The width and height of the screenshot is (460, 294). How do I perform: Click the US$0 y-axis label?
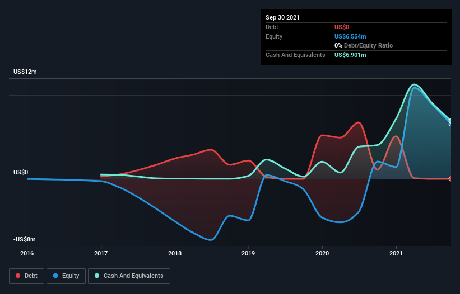(21, 172)
